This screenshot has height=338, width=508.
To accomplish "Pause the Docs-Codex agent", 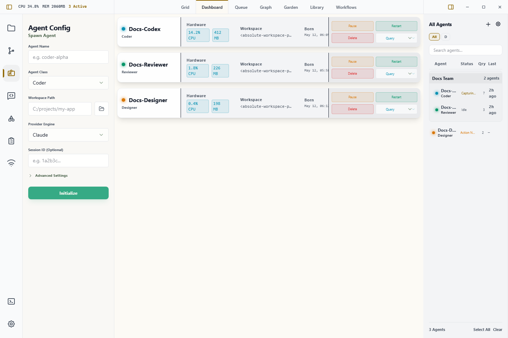I will [352, 26].
